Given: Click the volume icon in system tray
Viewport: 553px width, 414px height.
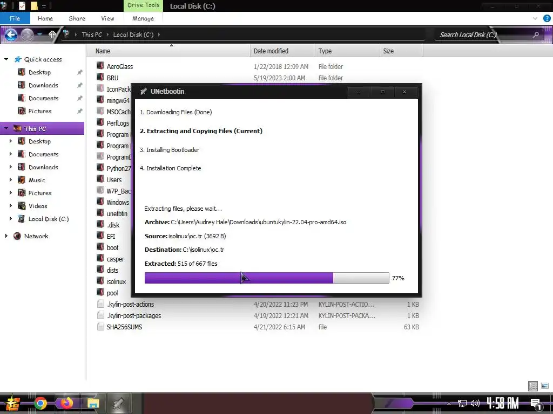Looking at the screenshot, I should tap(475, 403).
